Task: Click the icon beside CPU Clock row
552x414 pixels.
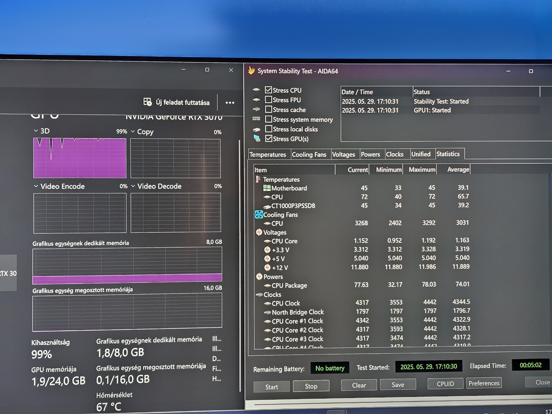Action: [268, 304]
